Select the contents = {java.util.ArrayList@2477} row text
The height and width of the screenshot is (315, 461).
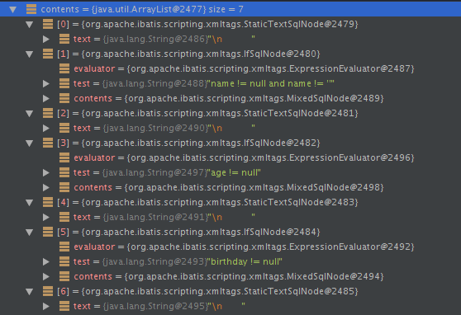click(142, 9)
